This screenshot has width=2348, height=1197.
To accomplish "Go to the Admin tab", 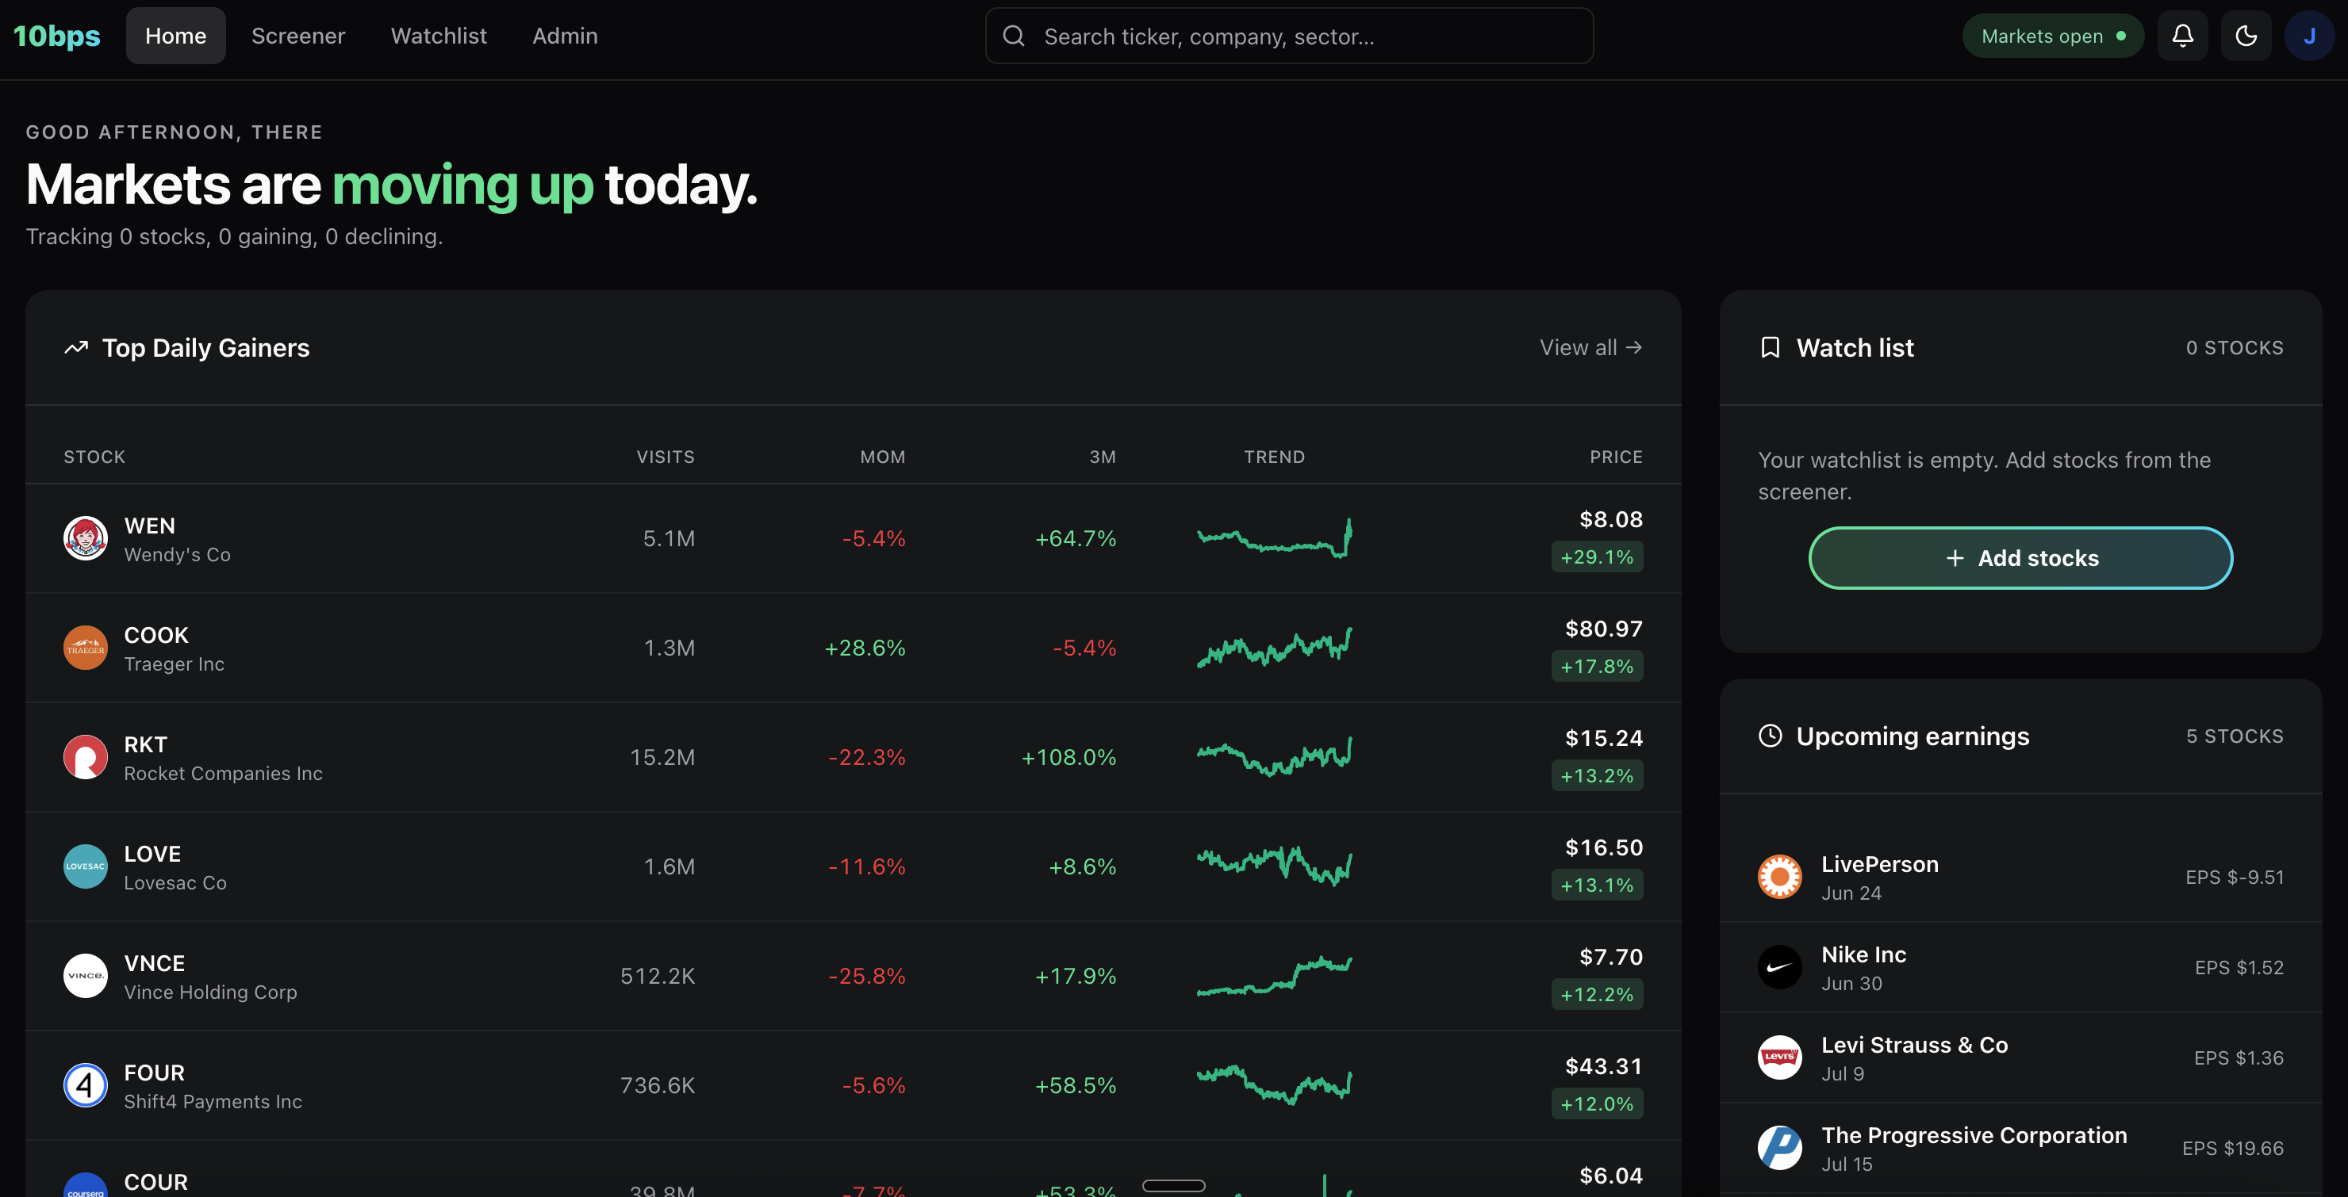I will (565, 36).
